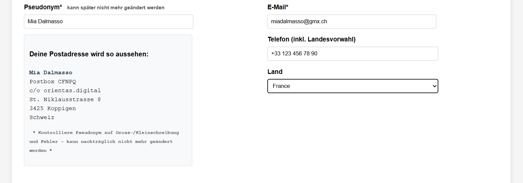Click the email text miadalmasso@gmx.ch
The height and width of the screenshot is (183, 523).
pyautogui.click(x=299, y=22)
